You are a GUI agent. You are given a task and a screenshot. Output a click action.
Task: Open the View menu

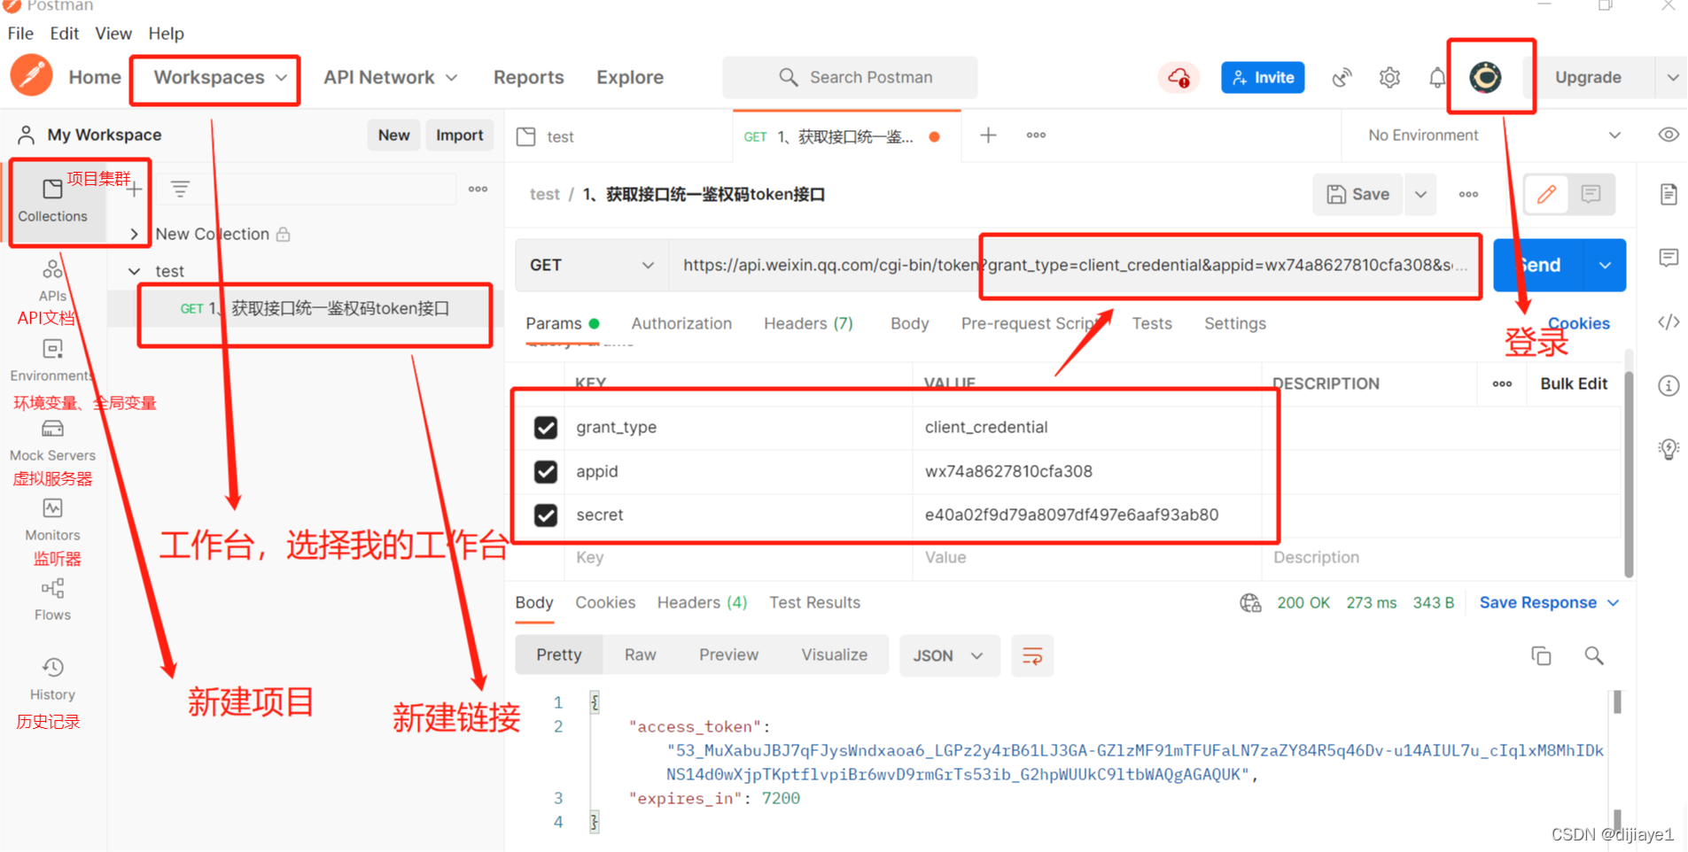113,34
